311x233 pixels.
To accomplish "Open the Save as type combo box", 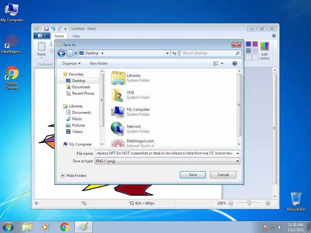I will pos(167,161).
